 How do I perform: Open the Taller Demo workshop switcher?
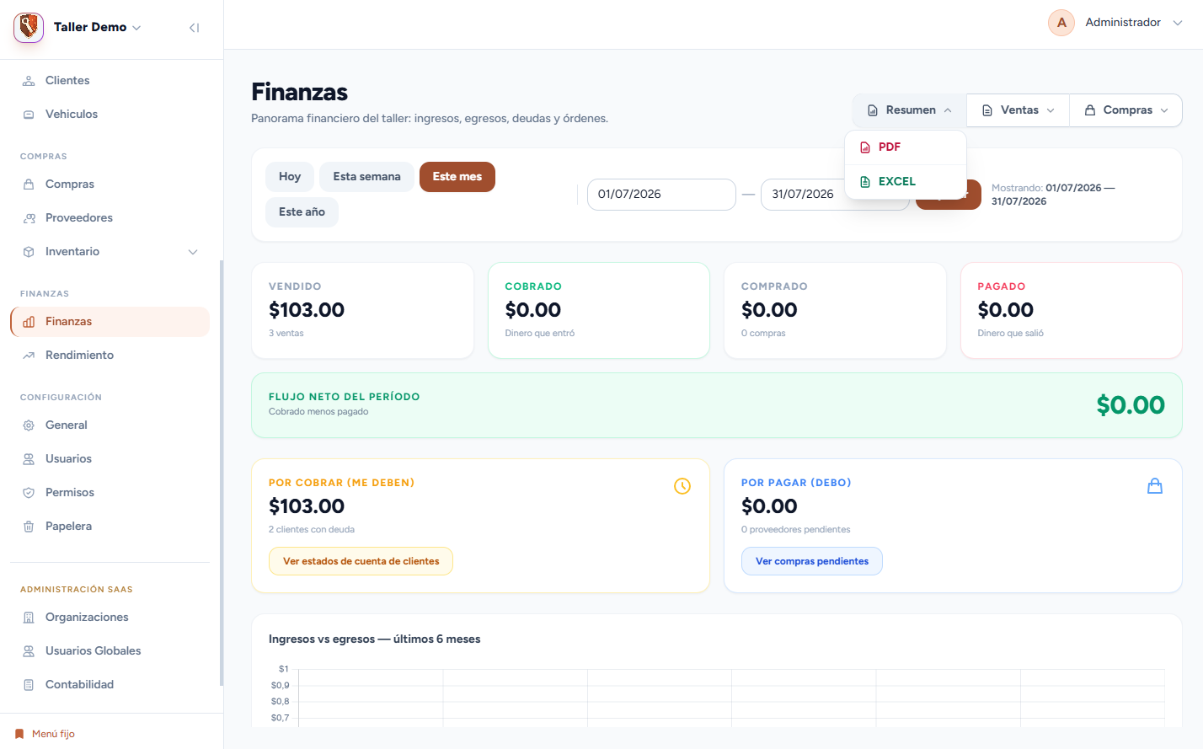(98, 27)
